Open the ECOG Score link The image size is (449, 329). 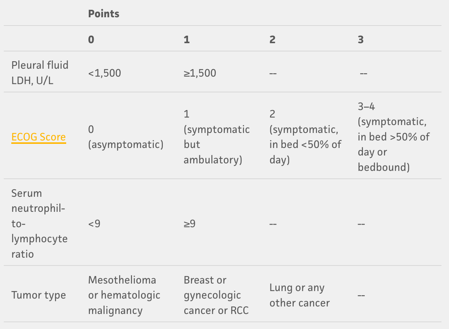click(x=39, y=137)
